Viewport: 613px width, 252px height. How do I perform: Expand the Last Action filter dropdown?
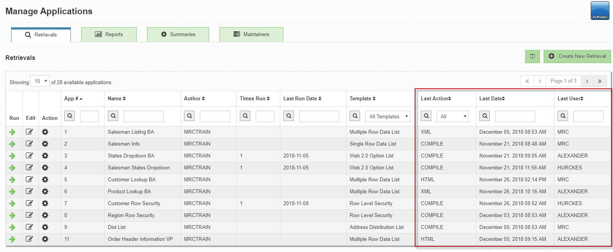point(453,116)
